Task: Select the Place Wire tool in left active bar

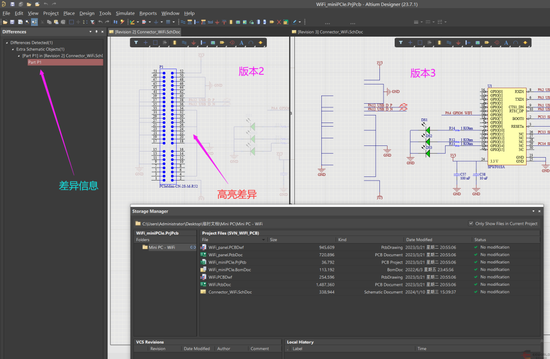Action: pyautogui.click(x=184, y=43)
